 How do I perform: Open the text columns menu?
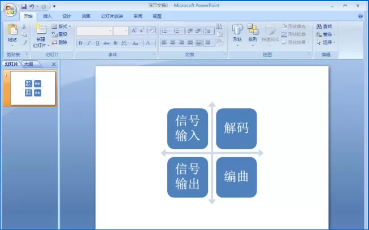(209, 43)
